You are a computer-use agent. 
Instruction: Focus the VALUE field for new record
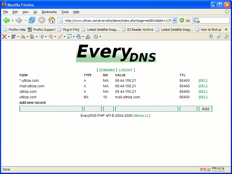click(147, 109)
